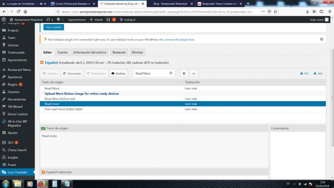The height and width of the screenshot is (188, 334).
Task: Open Herramientas in the sidebar
Action: pos(17,99)
